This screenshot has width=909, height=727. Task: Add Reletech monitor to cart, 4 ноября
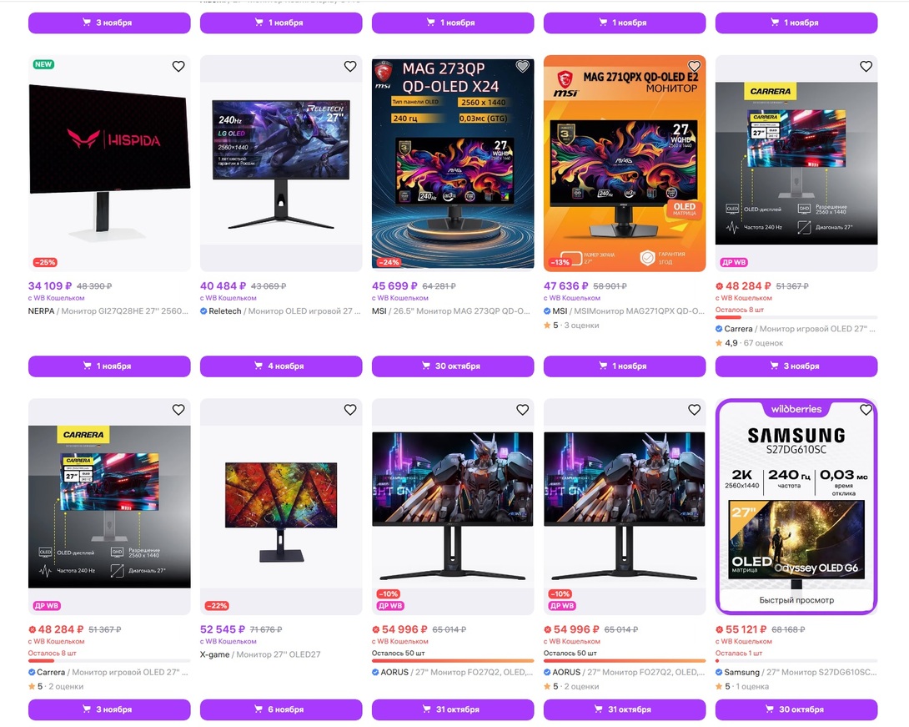coord(281,366)
